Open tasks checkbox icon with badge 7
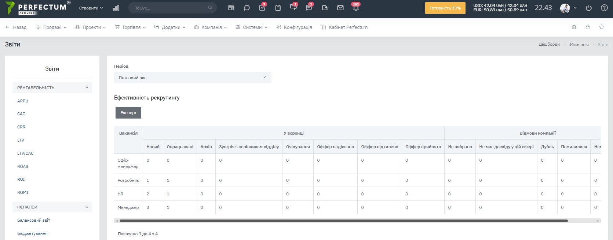Viewport: 613px width, 240px height. point(262,8)
